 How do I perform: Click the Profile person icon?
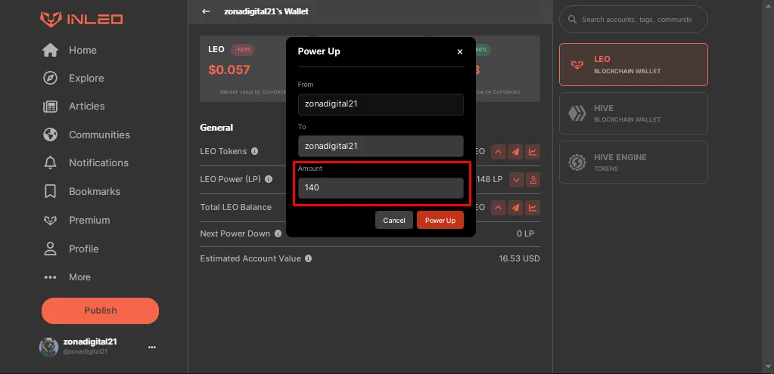(51, 249)
